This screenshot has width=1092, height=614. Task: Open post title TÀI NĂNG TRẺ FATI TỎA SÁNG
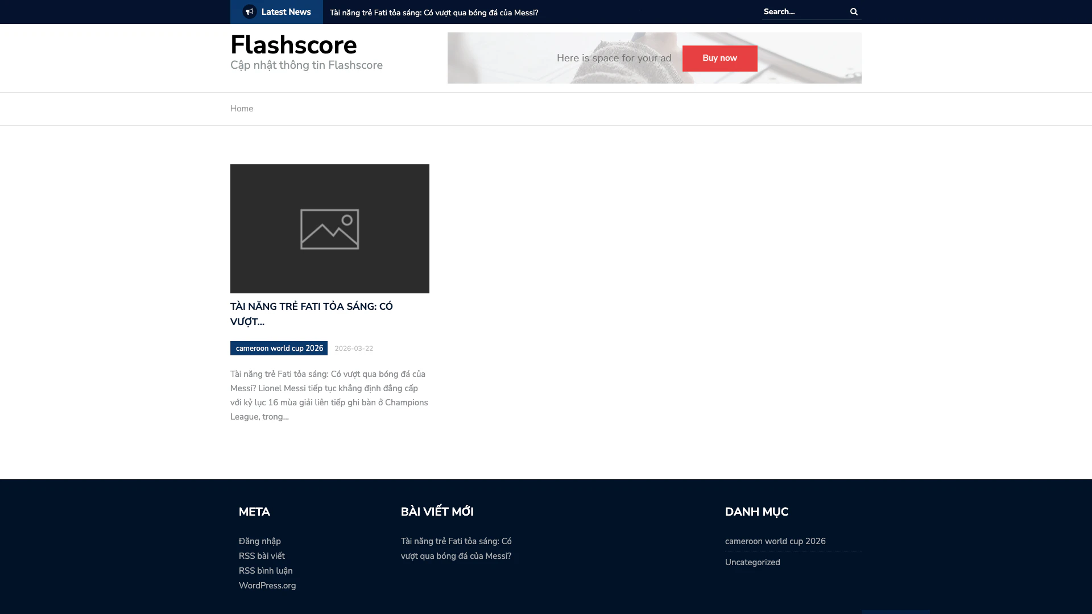pos(311,314)
